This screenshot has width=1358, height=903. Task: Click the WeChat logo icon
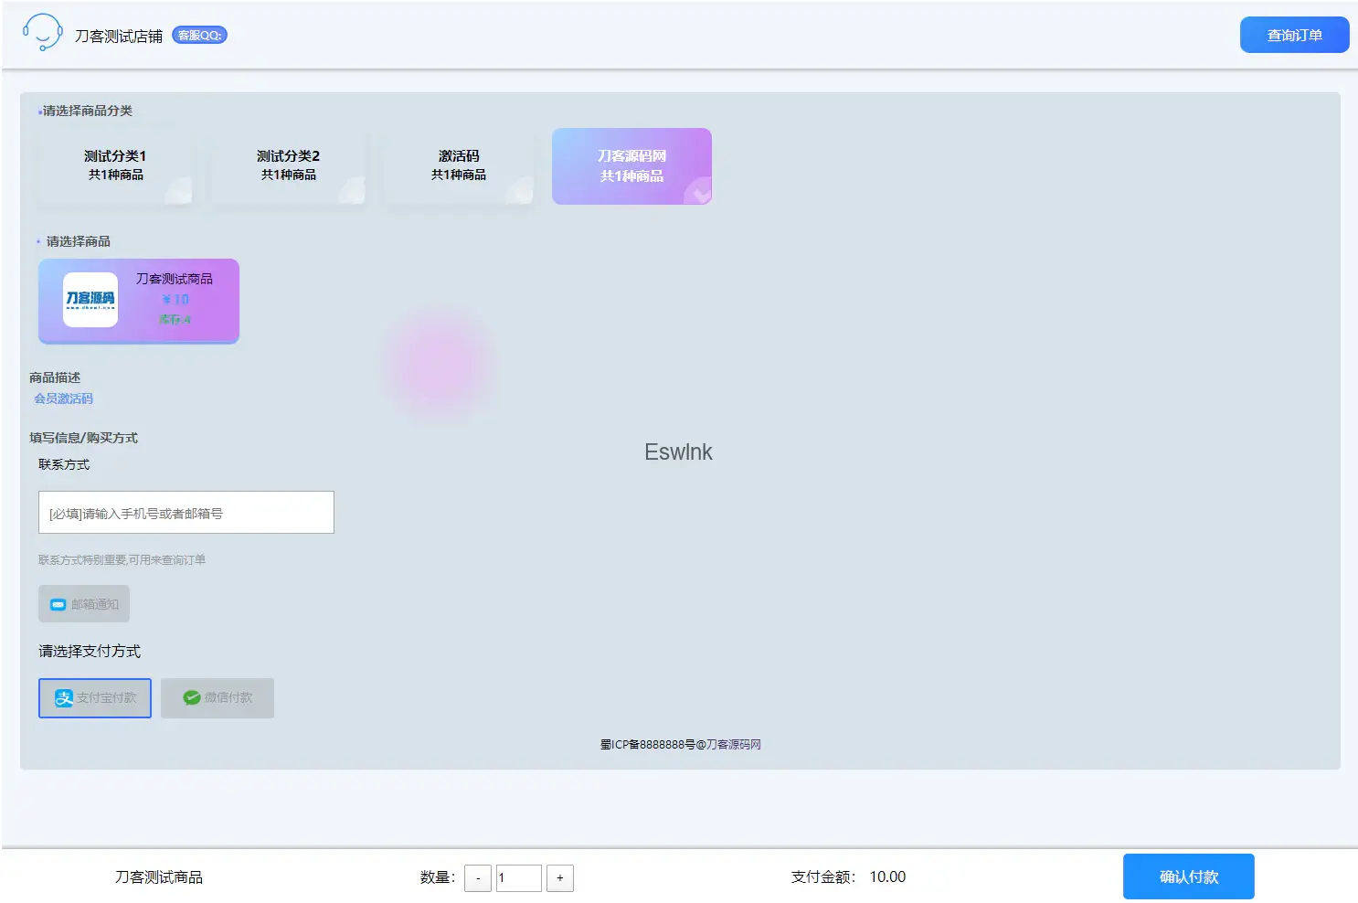pos(192,698)
